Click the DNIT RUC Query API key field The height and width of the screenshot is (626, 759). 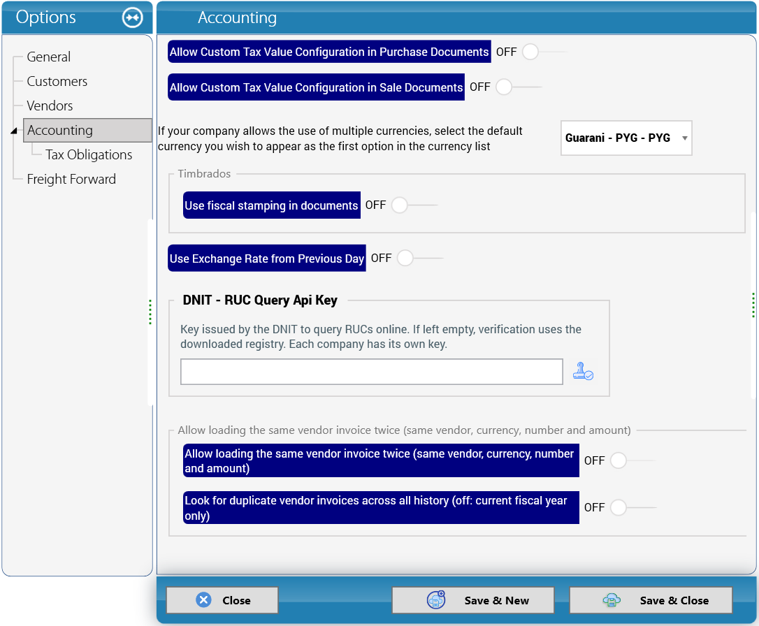tap(372, 372)
